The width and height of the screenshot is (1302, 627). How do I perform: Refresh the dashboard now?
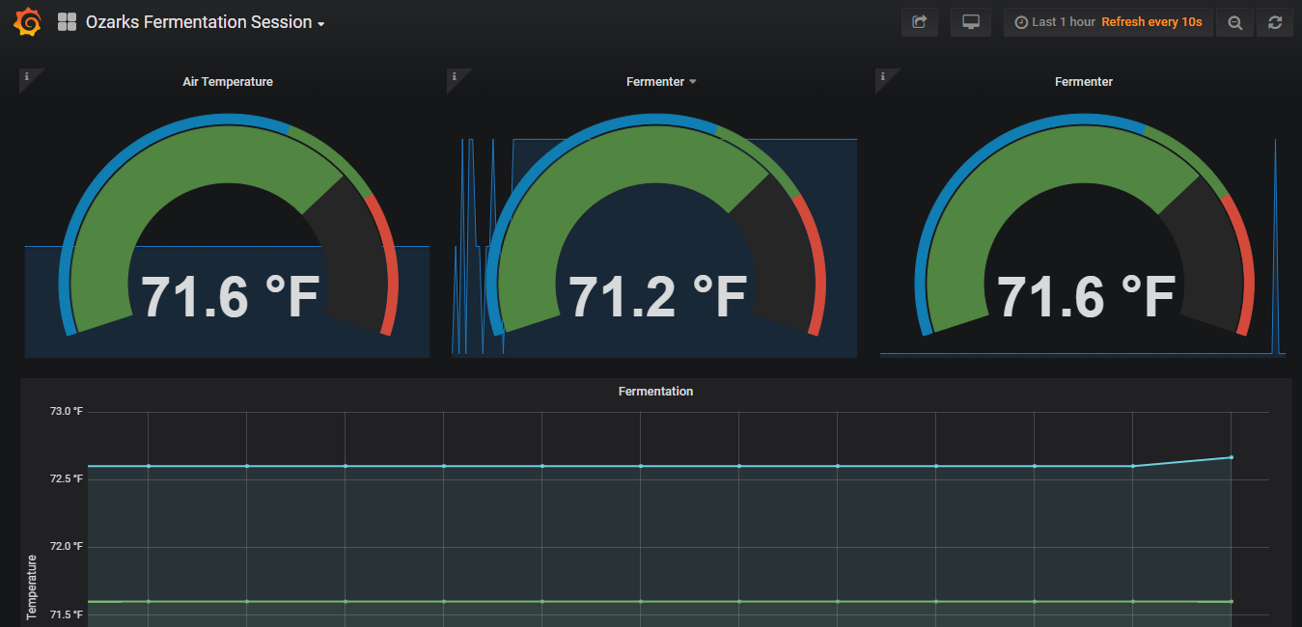(1275, 22)
